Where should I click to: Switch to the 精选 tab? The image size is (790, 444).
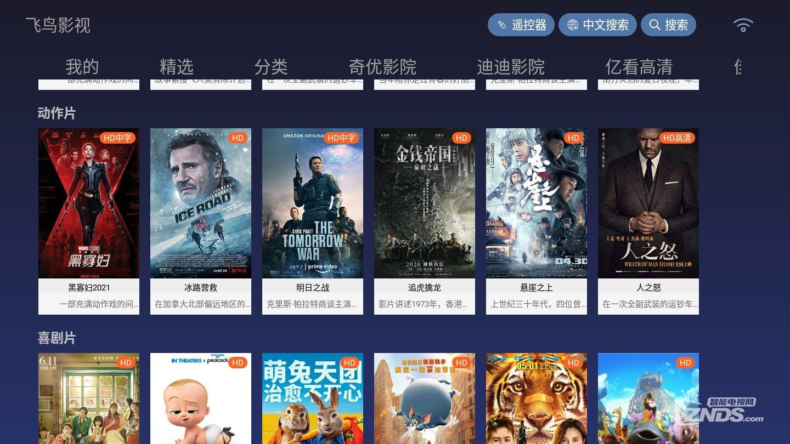pyautogui.click(x=177, y=67)
